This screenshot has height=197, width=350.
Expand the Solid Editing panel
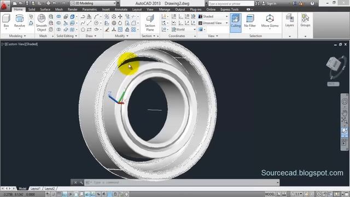click(x=67, y=36)
